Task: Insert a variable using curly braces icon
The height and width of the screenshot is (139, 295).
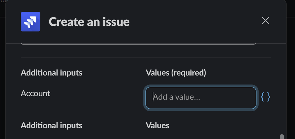Action: 266,97
